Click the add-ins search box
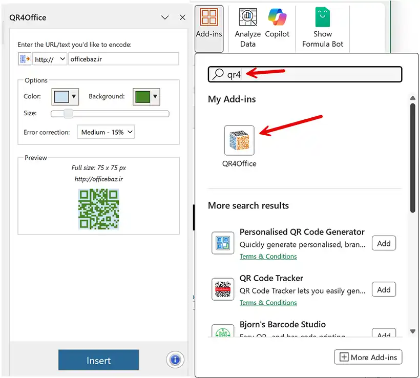 [305, 74]
